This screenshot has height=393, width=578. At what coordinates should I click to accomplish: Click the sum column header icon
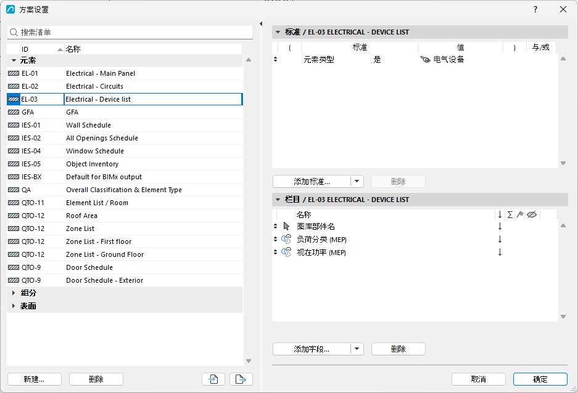(x=510, y=214)
